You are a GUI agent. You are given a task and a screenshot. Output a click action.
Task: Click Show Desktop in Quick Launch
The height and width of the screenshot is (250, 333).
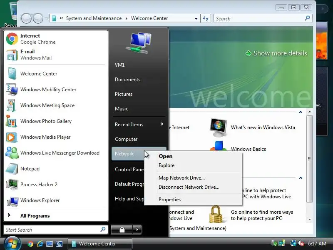(x=50, y=244)
